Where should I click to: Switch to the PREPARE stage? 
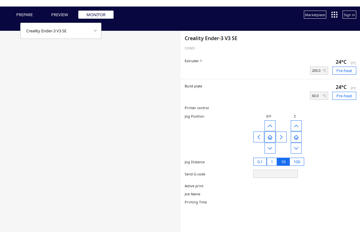click(x=25, y=15)
